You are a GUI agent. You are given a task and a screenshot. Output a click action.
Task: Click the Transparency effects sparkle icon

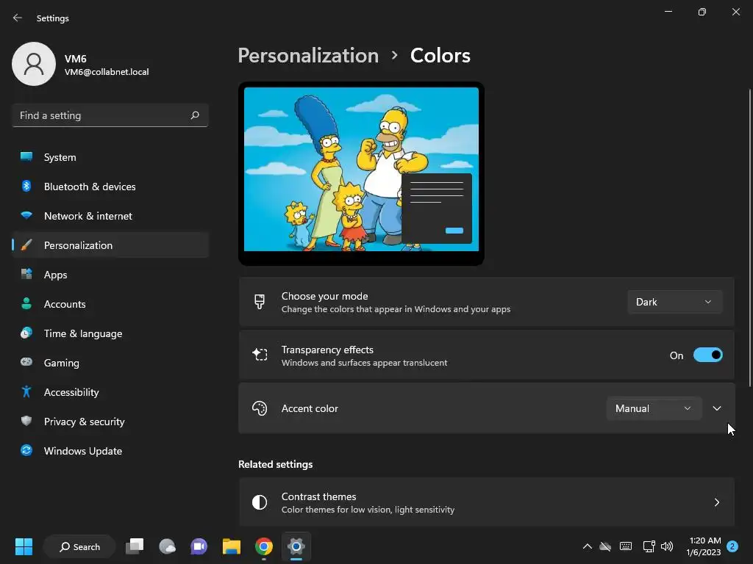[x=260, y=355]
